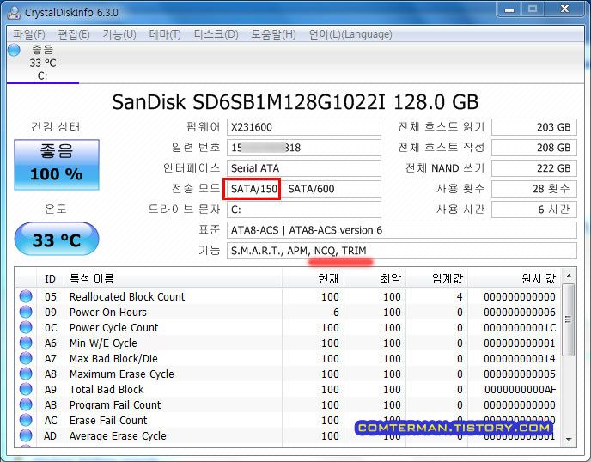Screen dimensions: 591x462
Task: Select the Program Fail Count row text
Action: (x=115, y=405)
